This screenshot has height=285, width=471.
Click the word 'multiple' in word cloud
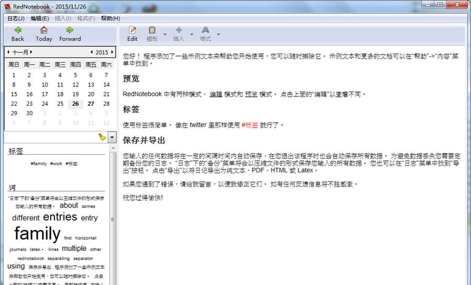pos(74,249)
